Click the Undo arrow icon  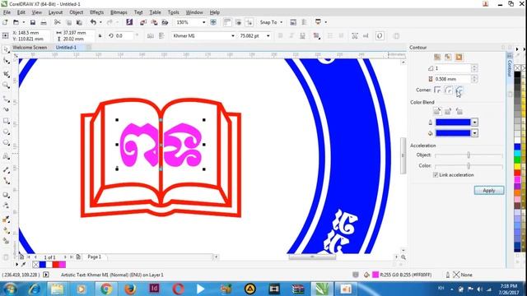[x=93, y=22]
